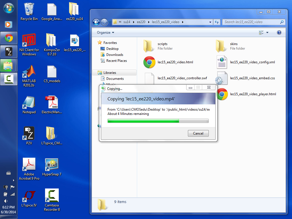292x219 pixels.
Task: Click Show desktop strip under clock
Action: [9, 217]
